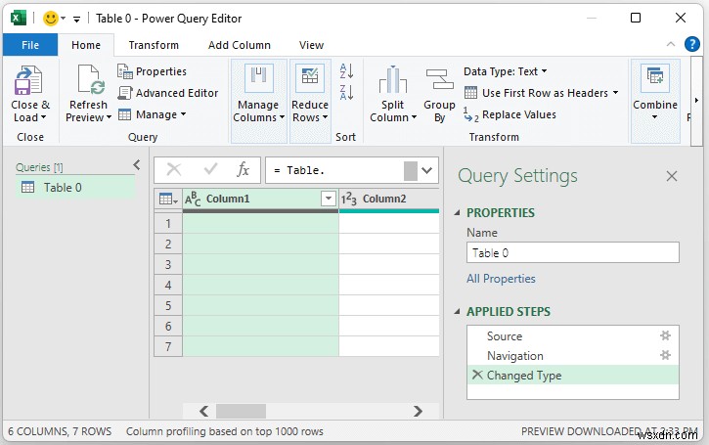Select the Column2 header
Viewport: 709px width, 445px height.
click(x=389, y=199)
